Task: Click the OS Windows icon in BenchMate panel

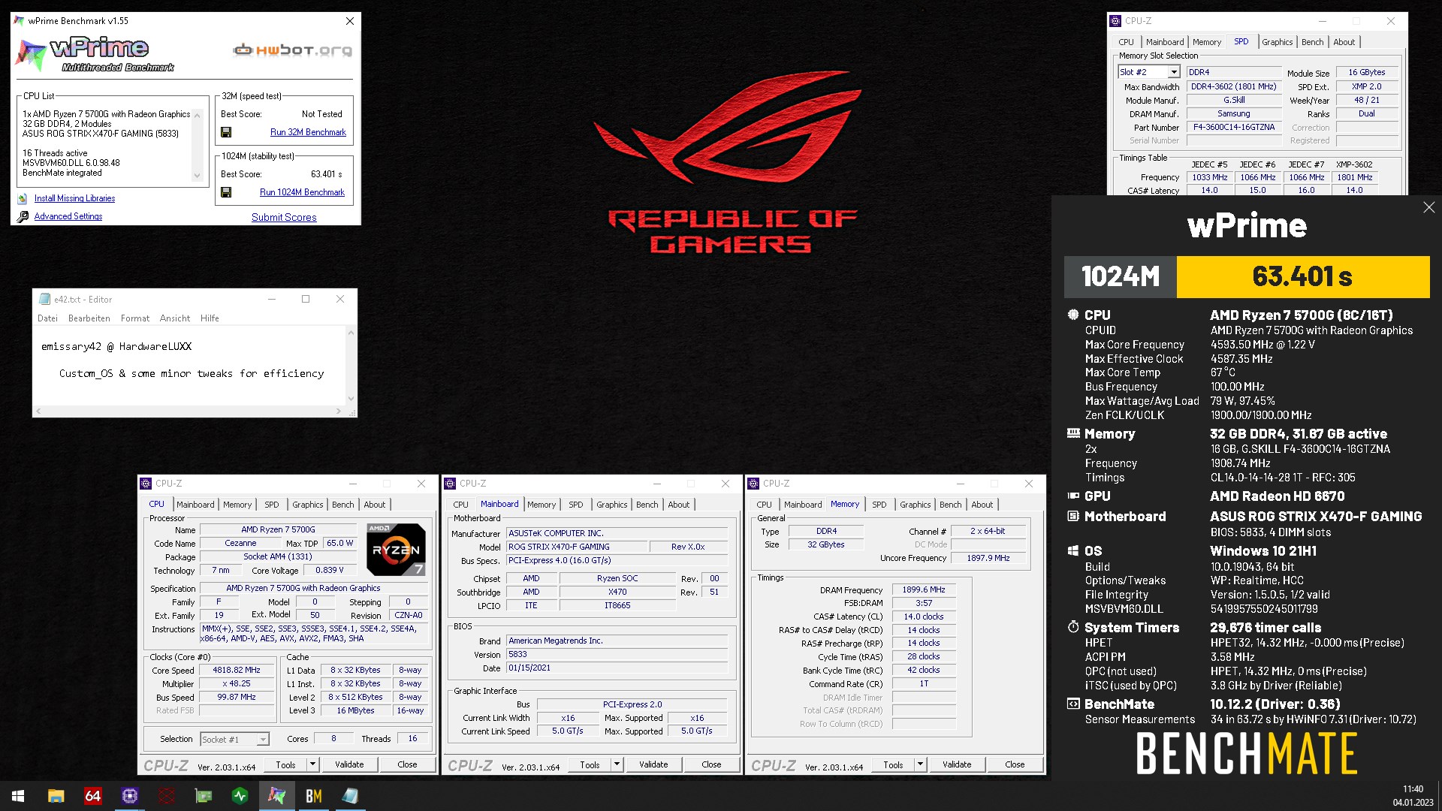Action: point(1073,550)
